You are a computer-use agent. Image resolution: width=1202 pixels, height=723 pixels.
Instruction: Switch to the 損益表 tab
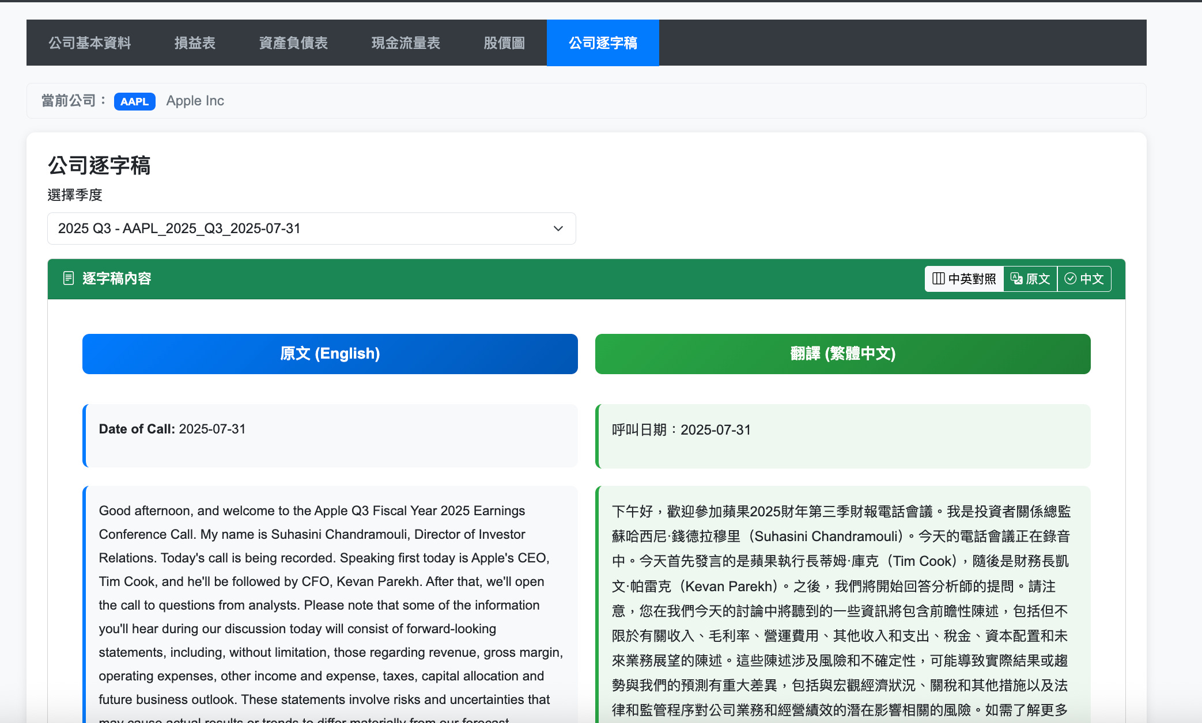coord(195,43)
